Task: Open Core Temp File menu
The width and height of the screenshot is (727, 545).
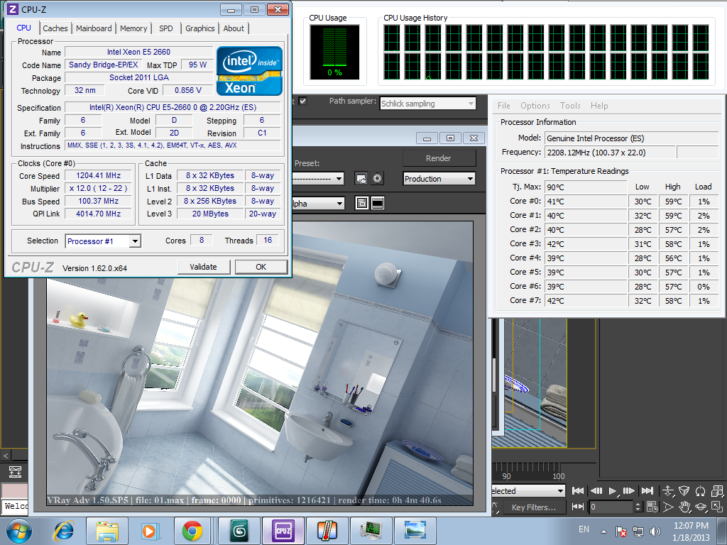Action: coord(504,106)
